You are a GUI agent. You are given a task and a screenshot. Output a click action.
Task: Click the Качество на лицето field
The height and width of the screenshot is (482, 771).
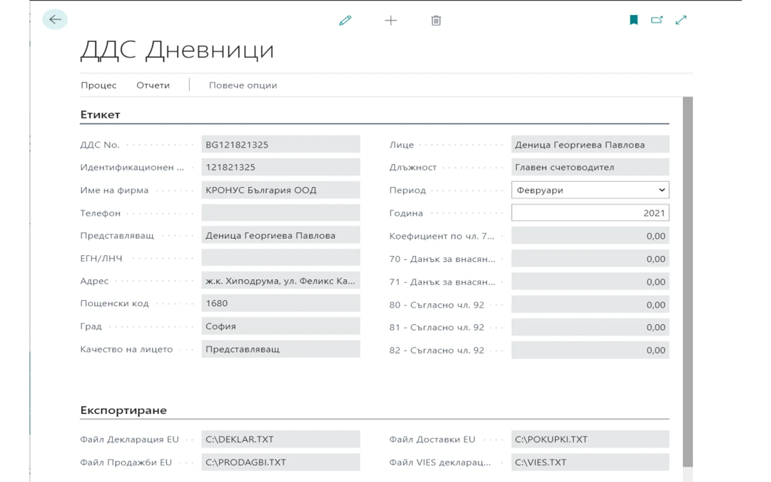280,349
